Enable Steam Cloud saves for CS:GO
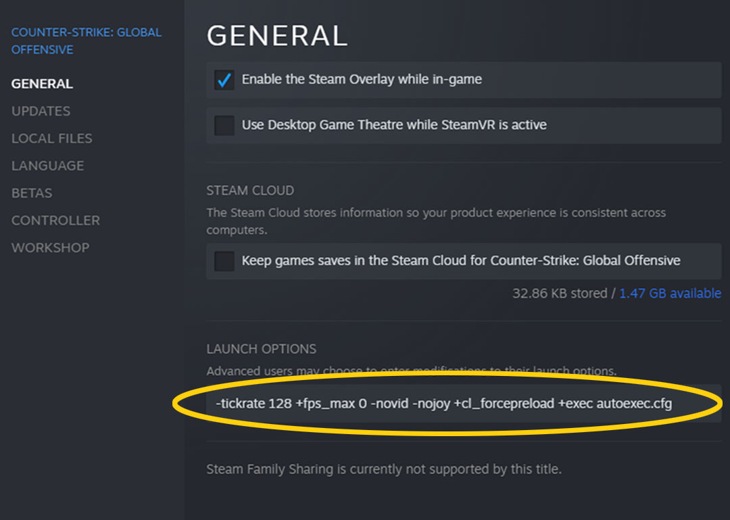The width and height of the screenshot is (730, 520). (x=223, y=261)
